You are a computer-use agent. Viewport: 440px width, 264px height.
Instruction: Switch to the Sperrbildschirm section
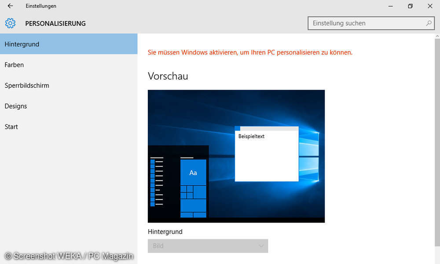27,85
